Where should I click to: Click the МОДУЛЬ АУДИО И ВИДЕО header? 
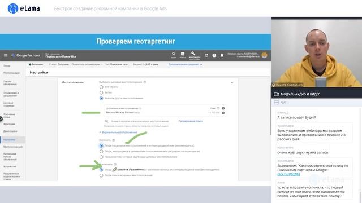point(300,94)
